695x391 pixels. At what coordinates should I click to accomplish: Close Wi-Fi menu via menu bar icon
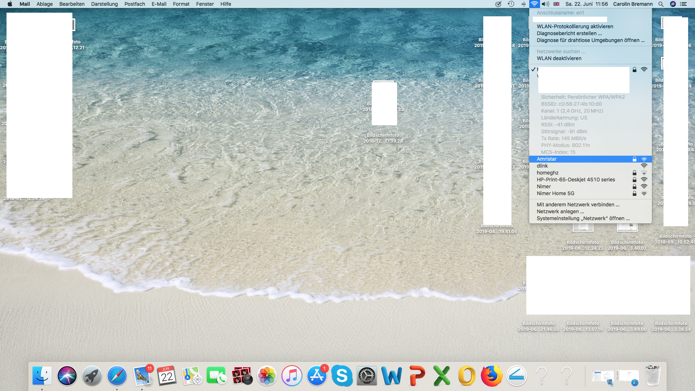[x=534, y=4]
